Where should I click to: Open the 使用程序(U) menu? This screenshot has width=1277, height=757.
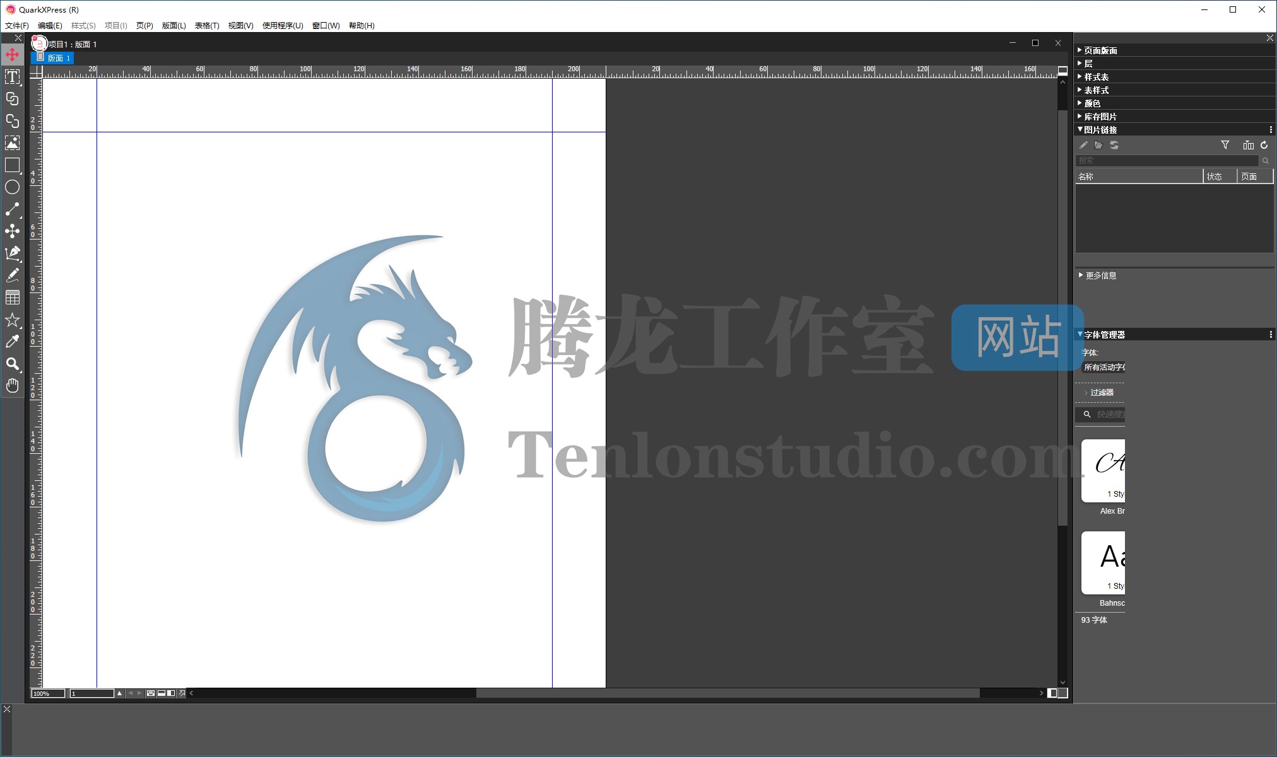click(x=283, y=26)
